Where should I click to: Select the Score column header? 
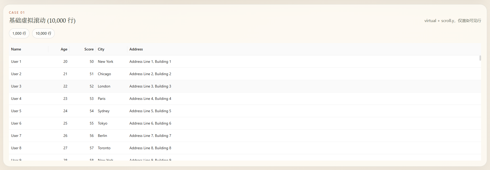83,49
